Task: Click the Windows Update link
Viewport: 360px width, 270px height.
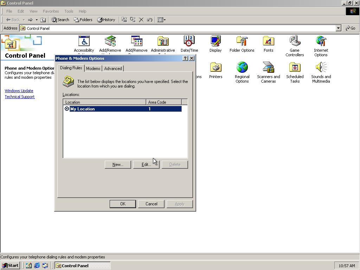Action: point(19,91)
